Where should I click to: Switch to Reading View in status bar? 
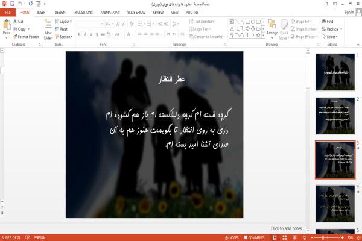294,237
